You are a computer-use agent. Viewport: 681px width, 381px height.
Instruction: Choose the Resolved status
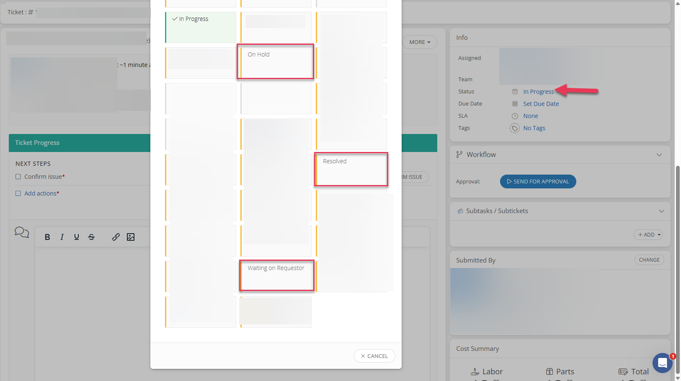point(351,169)
